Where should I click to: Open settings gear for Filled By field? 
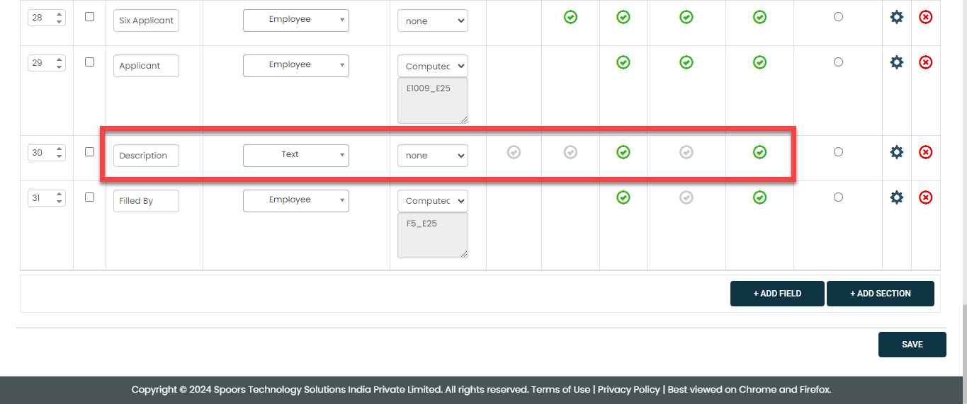coord(896,197)
